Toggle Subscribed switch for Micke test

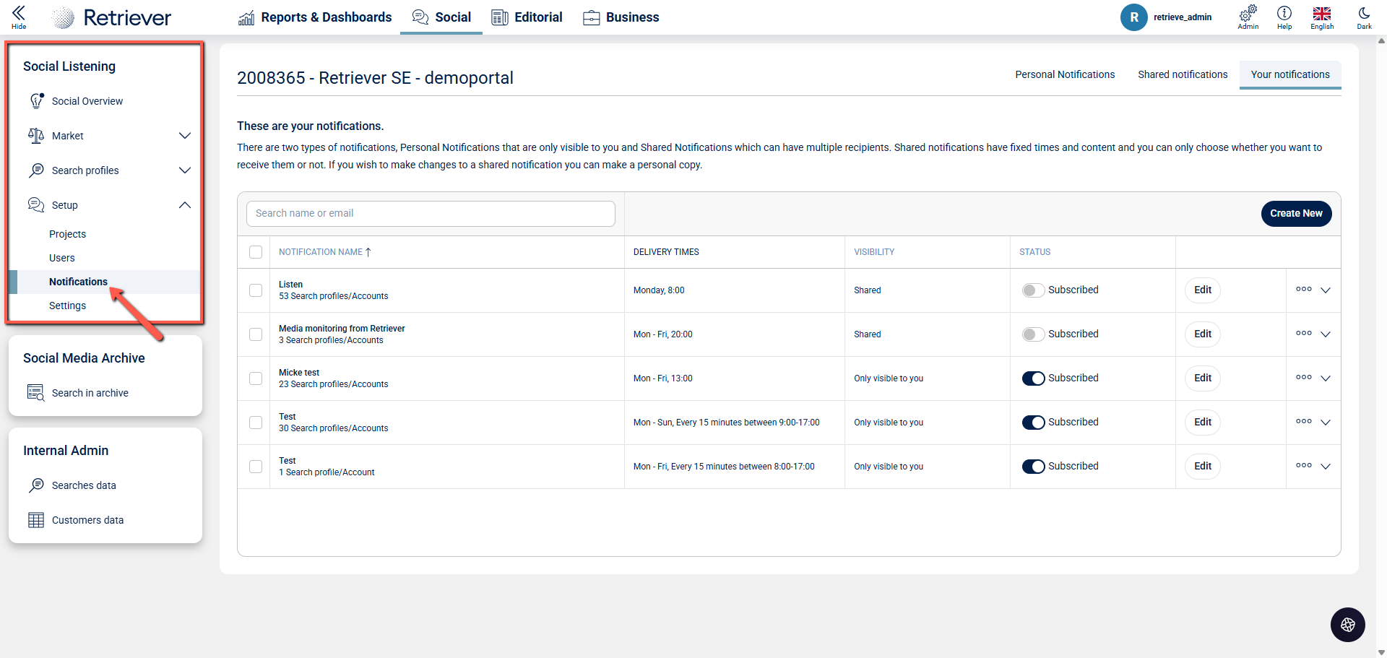(x=1033, y=378)
